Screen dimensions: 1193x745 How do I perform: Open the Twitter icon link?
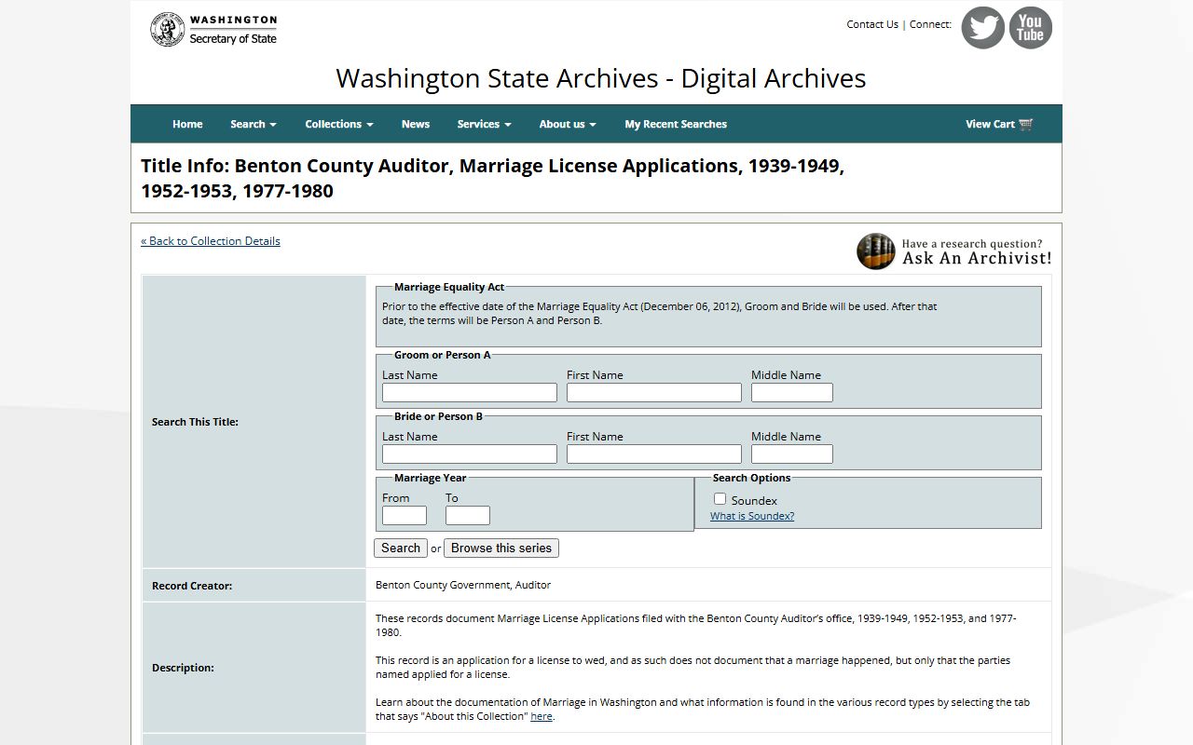point(982,28)
